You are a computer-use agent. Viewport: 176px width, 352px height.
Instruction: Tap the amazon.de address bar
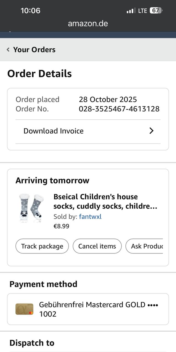(x=88, y=24)
